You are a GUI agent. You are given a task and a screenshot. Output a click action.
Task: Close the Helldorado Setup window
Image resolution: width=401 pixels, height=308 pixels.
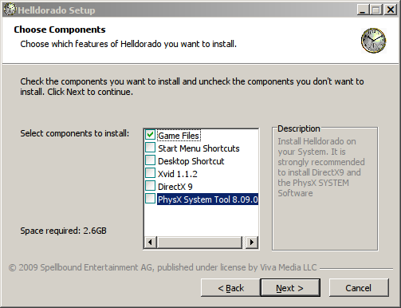(x=391, y=10)
